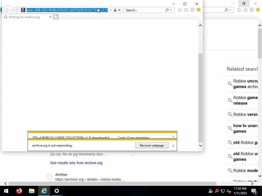Open the Windows Start menu

[6, 191]
